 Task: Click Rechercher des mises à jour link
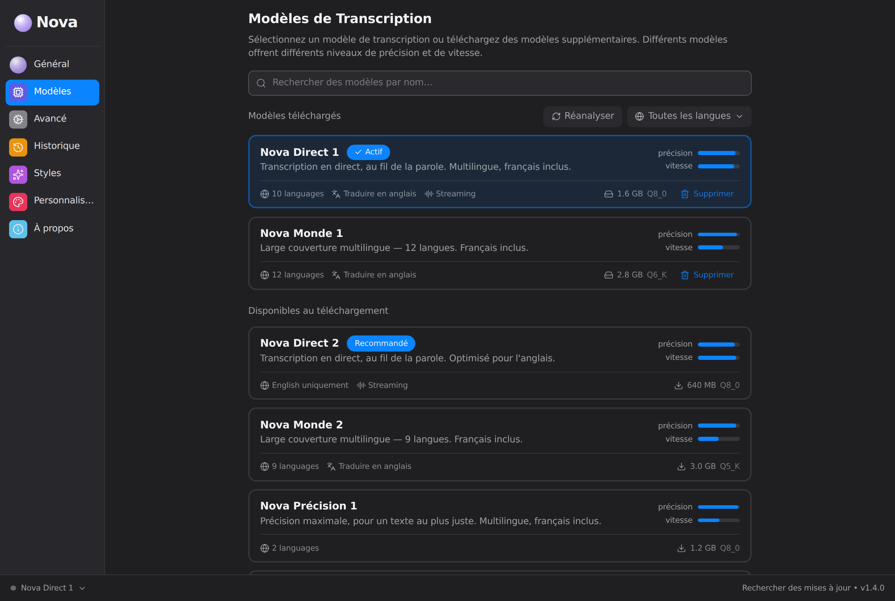[796, 588]
